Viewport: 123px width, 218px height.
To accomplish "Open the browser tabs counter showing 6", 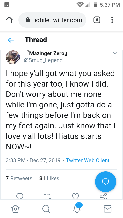I will [97, 20].
